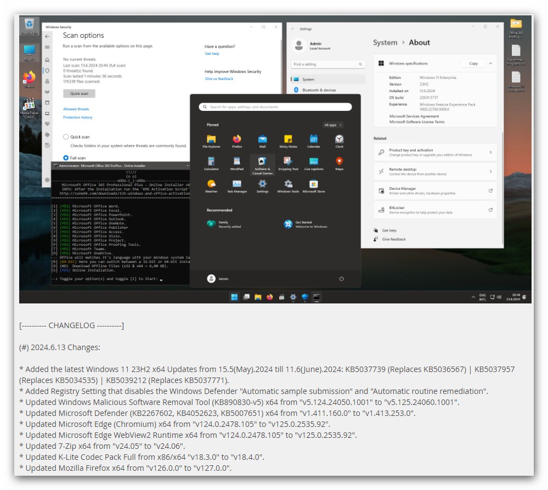This screenshot has height=490, width=548.
Task: Open Live captions from Start menu
Action: [x=313, y=164]
